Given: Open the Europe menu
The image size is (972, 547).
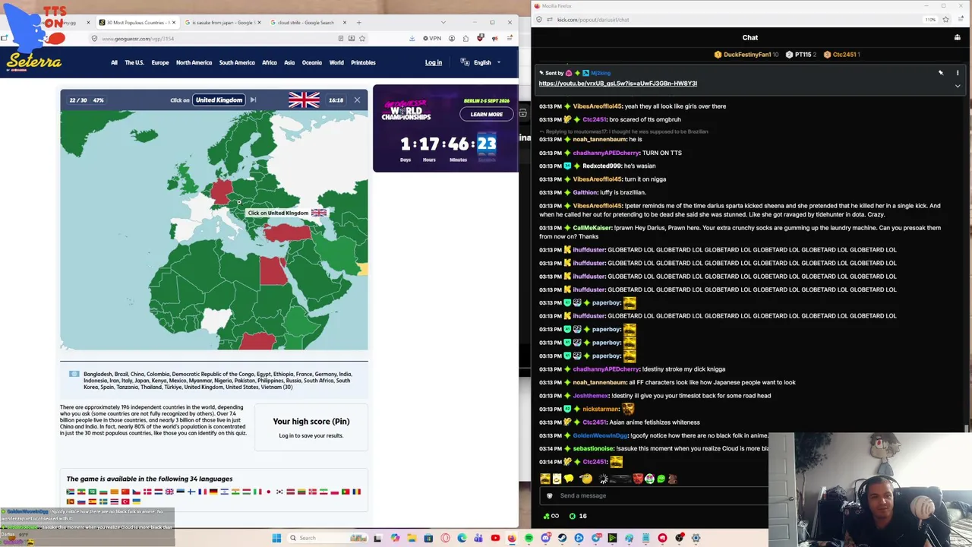Looking at the screenshot, I should (160, 62).
